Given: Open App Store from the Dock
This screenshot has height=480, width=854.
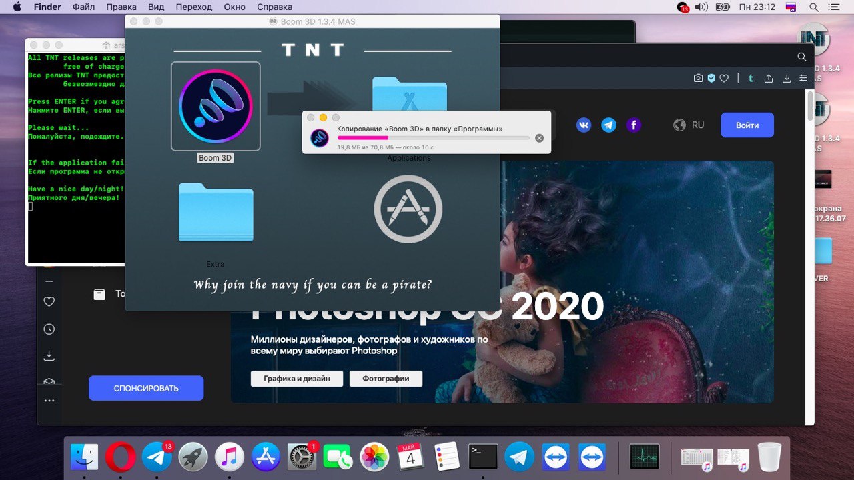Looking at the screenshot, I should pos(266,457).
